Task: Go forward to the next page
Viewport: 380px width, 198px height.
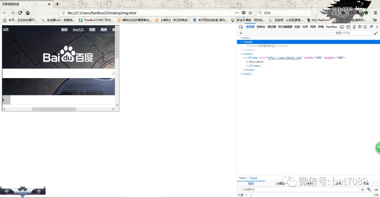Action: pos(13,13)
